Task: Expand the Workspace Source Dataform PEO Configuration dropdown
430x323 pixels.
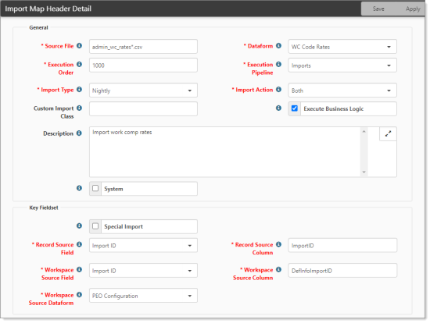Action: coord(143,296)
